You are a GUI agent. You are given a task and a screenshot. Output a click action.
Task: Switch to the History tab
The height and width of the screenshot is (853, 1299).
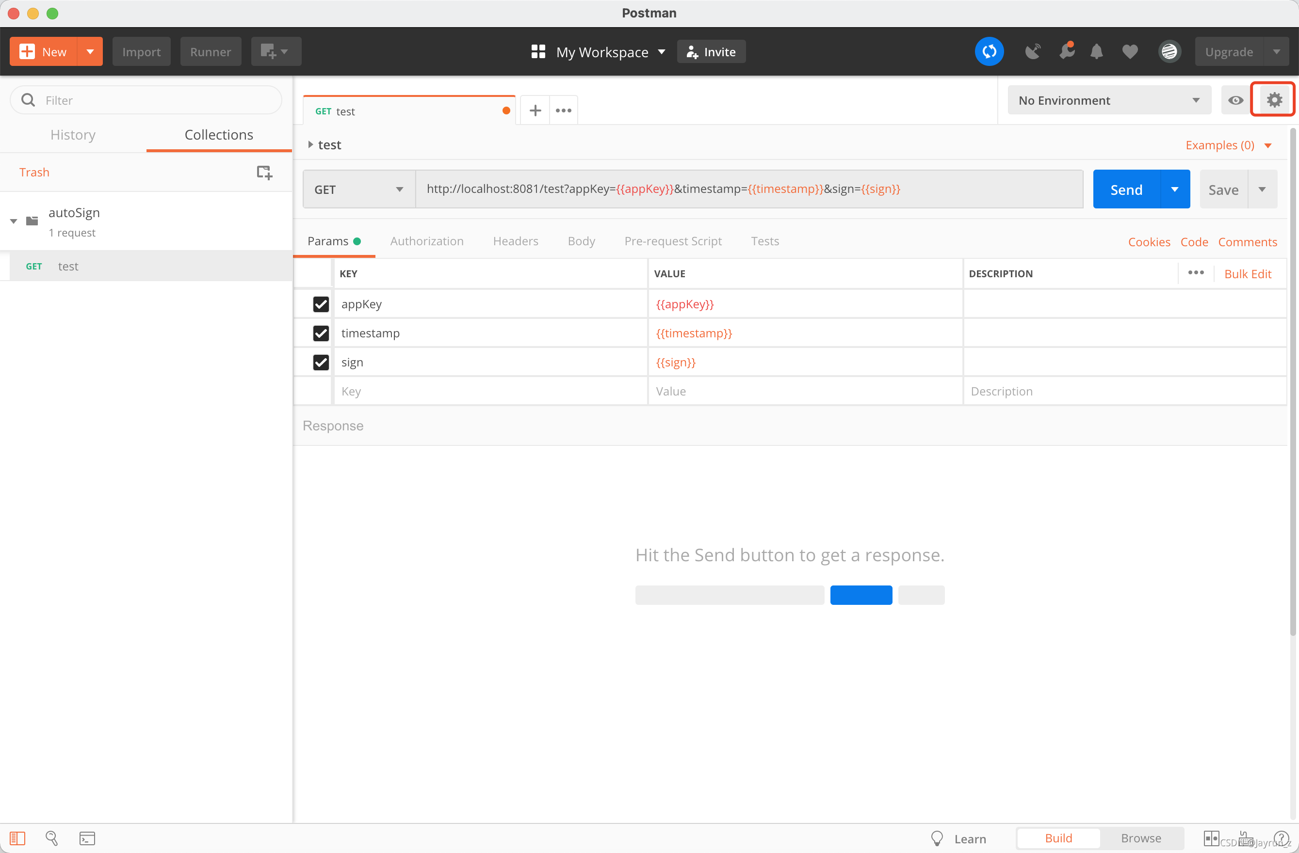point(73,135)
